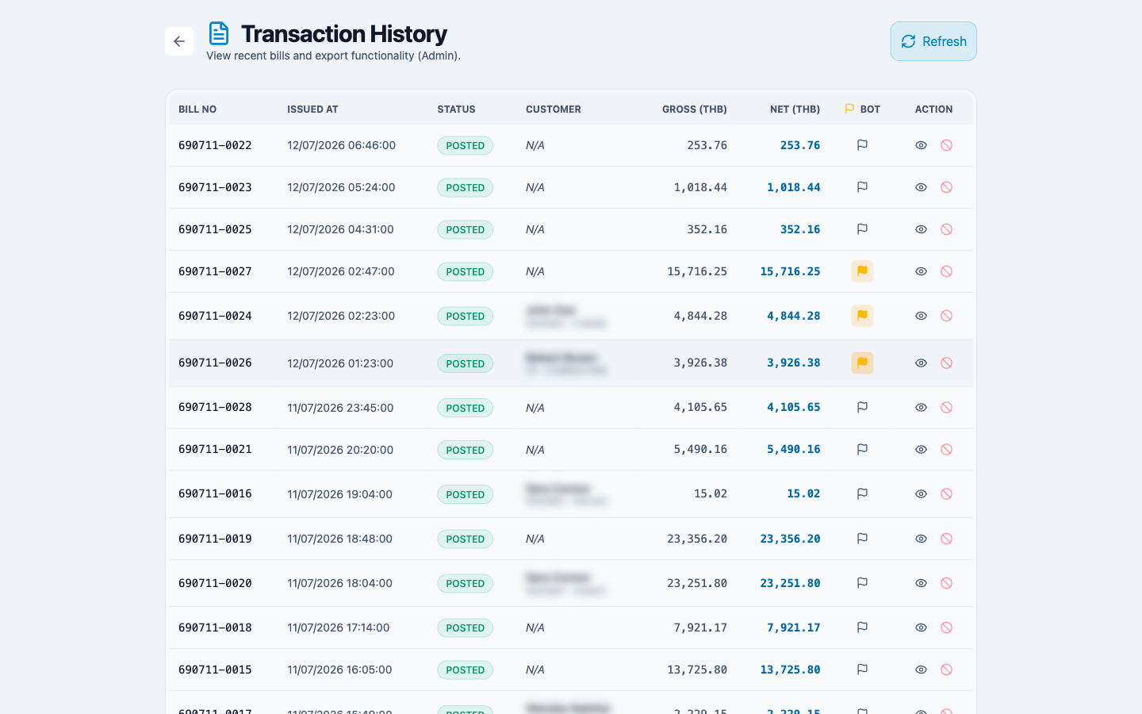Viewport: 1142px width, 714px height.
Task: Flag bill 690711-0021 for BOT
Action: pyautogui.click(x=862, y=449)
